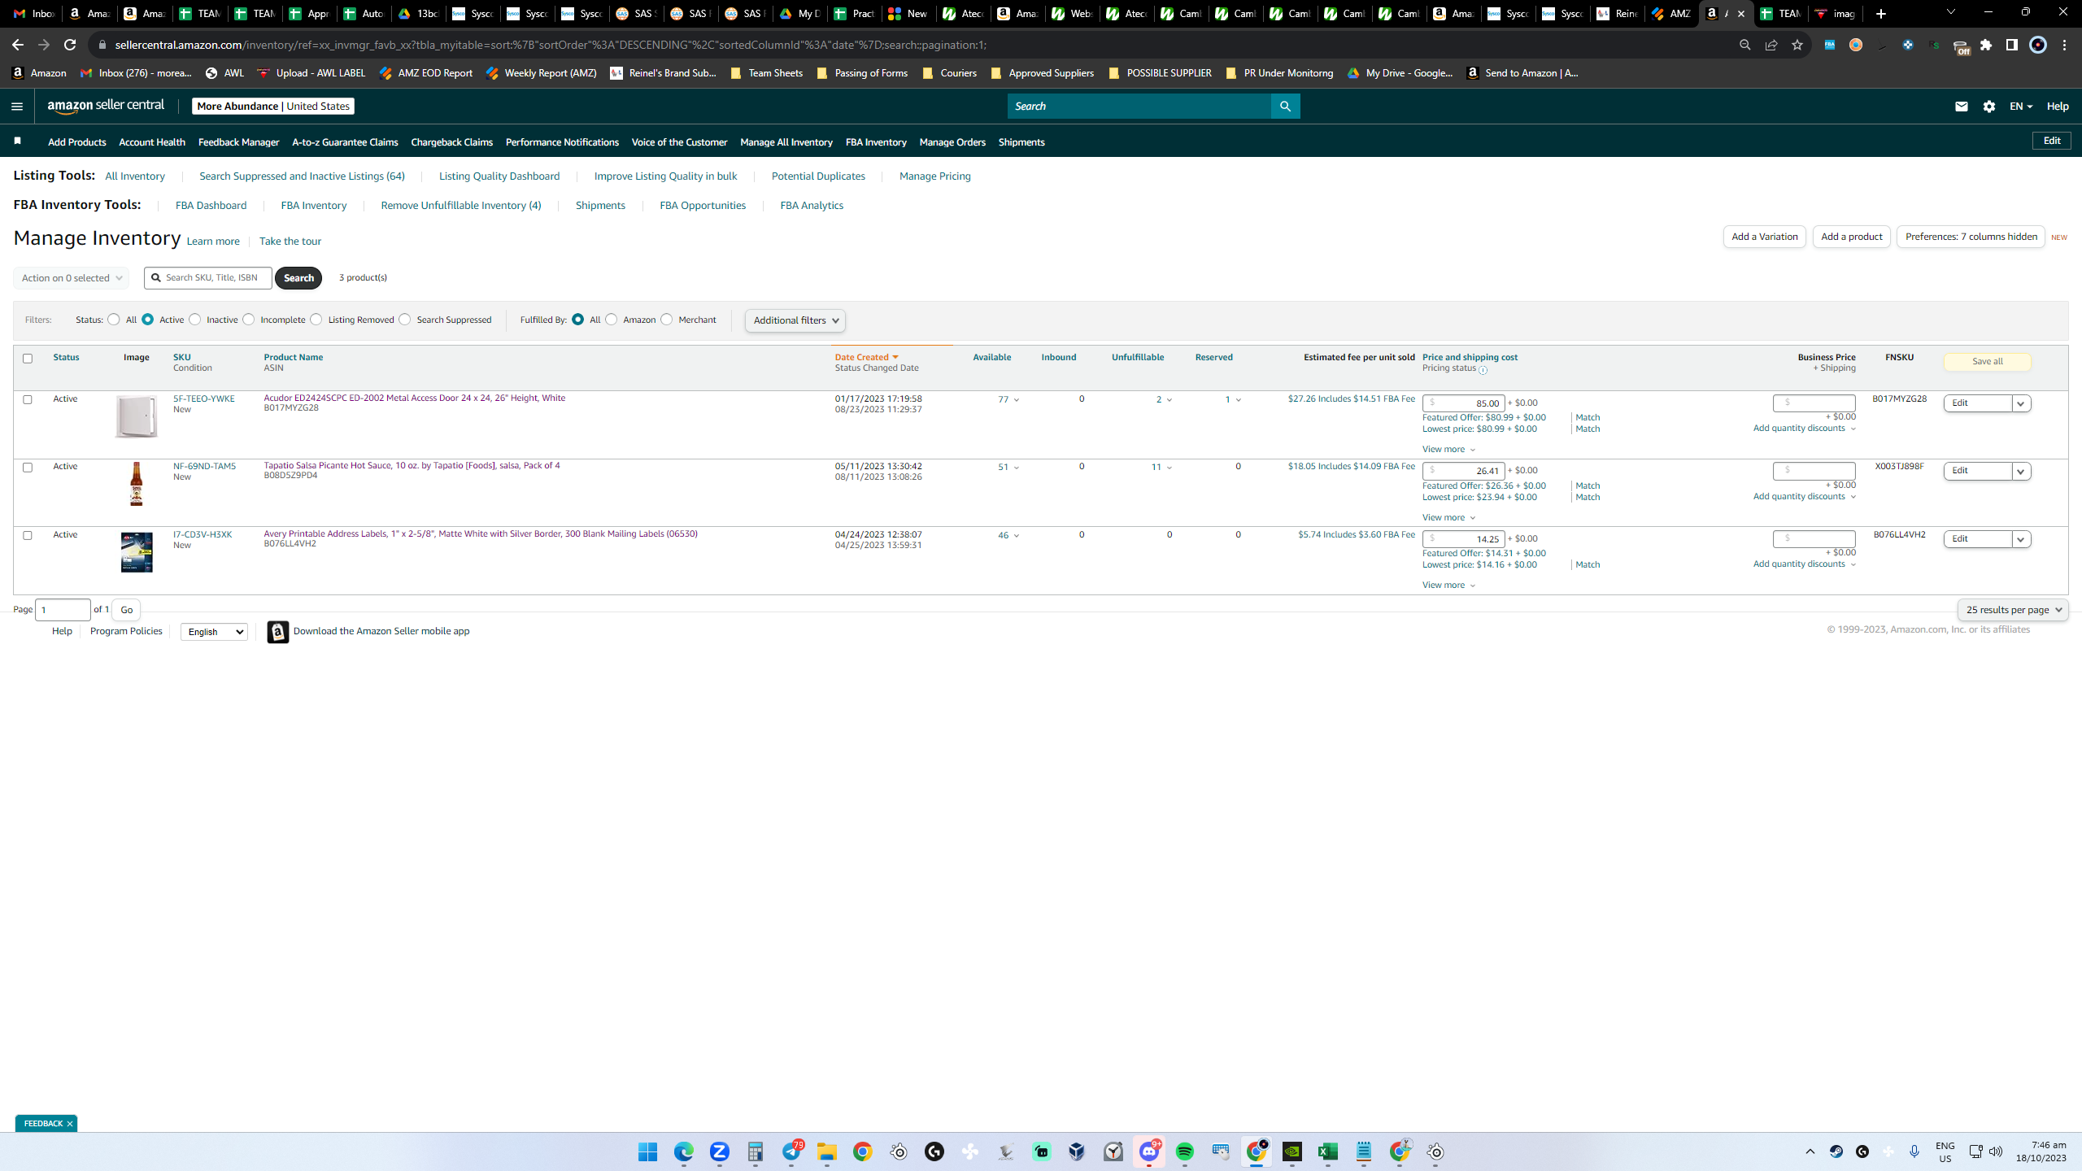This screenshot has height=1171, width=2082.
Task: Open a new browser tab
Action: pyautogui.click(x=1880, y=14)
